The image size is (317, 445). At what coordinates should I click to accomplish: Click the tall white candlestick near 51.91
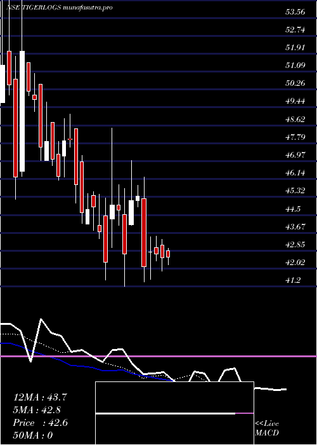(x=22, y=111)
